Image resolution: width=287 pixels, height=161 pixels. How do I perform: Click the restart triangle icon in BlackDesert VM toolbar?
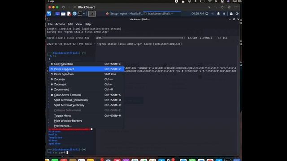pyautogui.click(x=74, y=7)
